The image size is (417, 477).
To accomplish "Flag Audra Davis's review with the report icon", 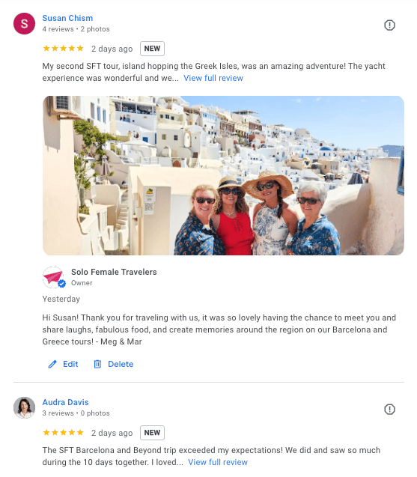I will pyautogui.click(x=389, y=409).
